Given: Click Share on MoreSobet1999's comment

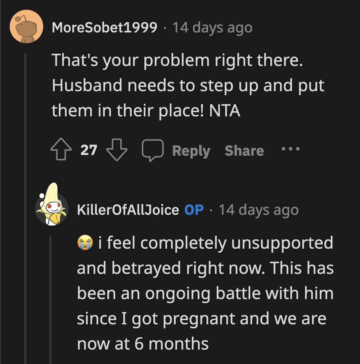Looking at the screenshot, I should 244,151.
